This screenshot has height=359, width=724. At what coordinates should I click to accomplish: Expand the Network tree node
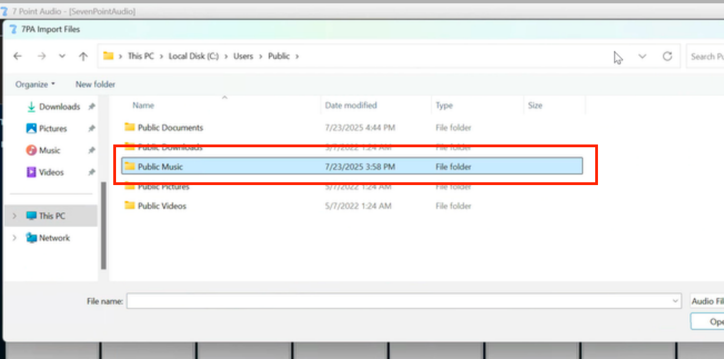pos(14,238)
